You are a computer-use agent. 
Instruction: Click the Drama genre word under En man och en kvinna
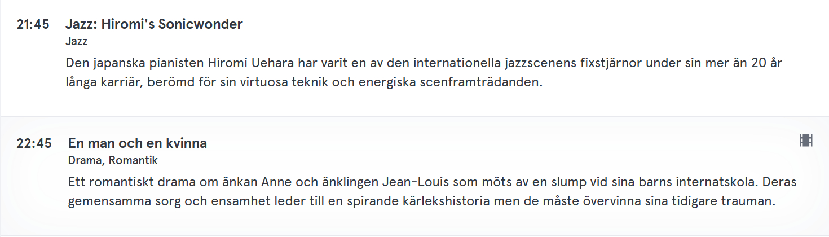pyautogui.click(x=85, y=160)
